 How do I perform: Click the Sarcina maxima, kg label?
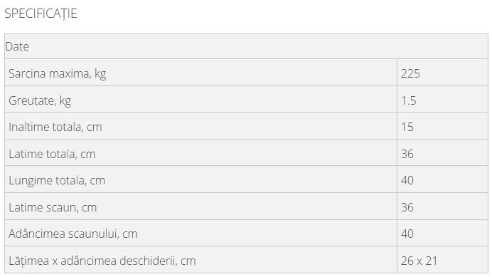pyautogui.click(x=57, y=73)
